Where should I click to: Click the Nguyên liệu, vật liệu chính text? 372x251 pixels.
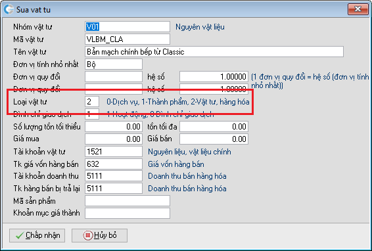(189, 152)
